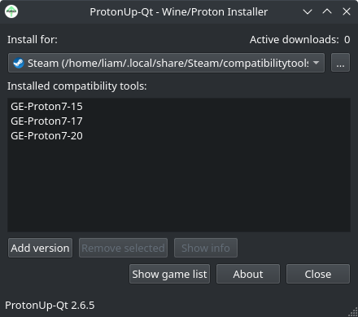Click the Steam logo in the install location box

(x=19, y=63)
